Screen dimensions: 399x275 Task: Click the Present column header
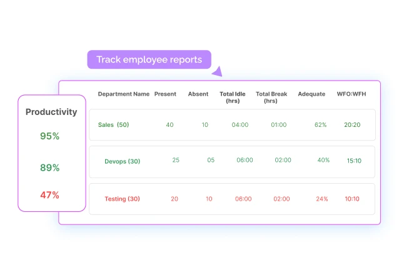coord(165,94)
